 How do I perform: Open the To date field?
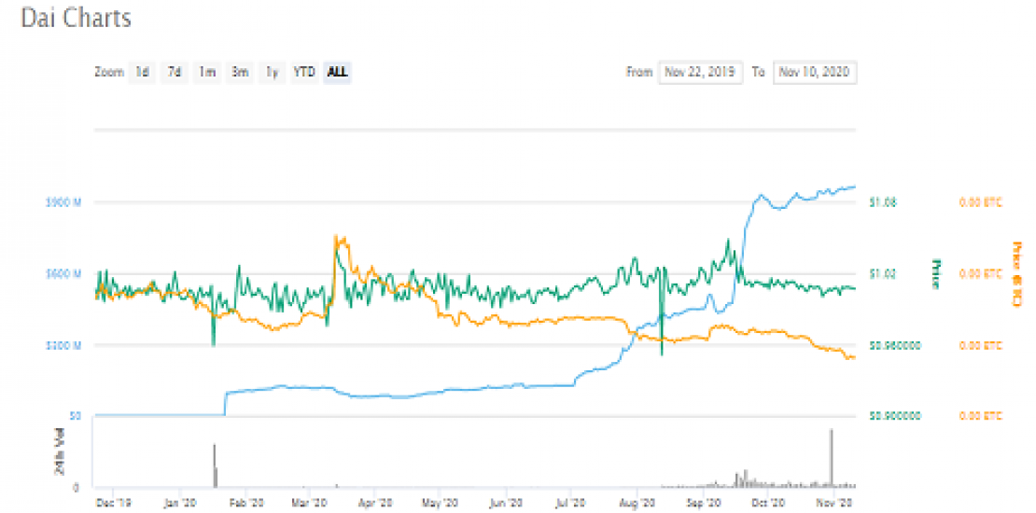815,72
